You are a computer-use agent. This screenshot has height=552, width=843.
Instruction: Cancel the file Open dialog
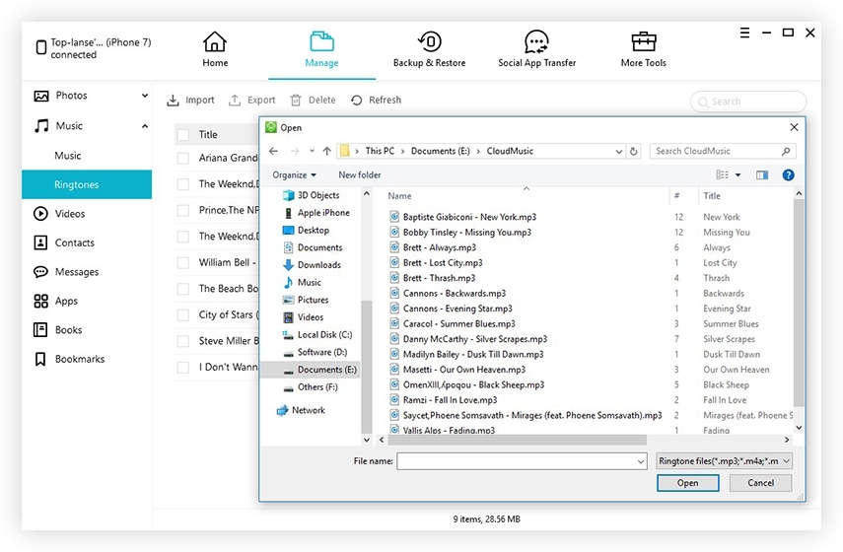point(760,483)
